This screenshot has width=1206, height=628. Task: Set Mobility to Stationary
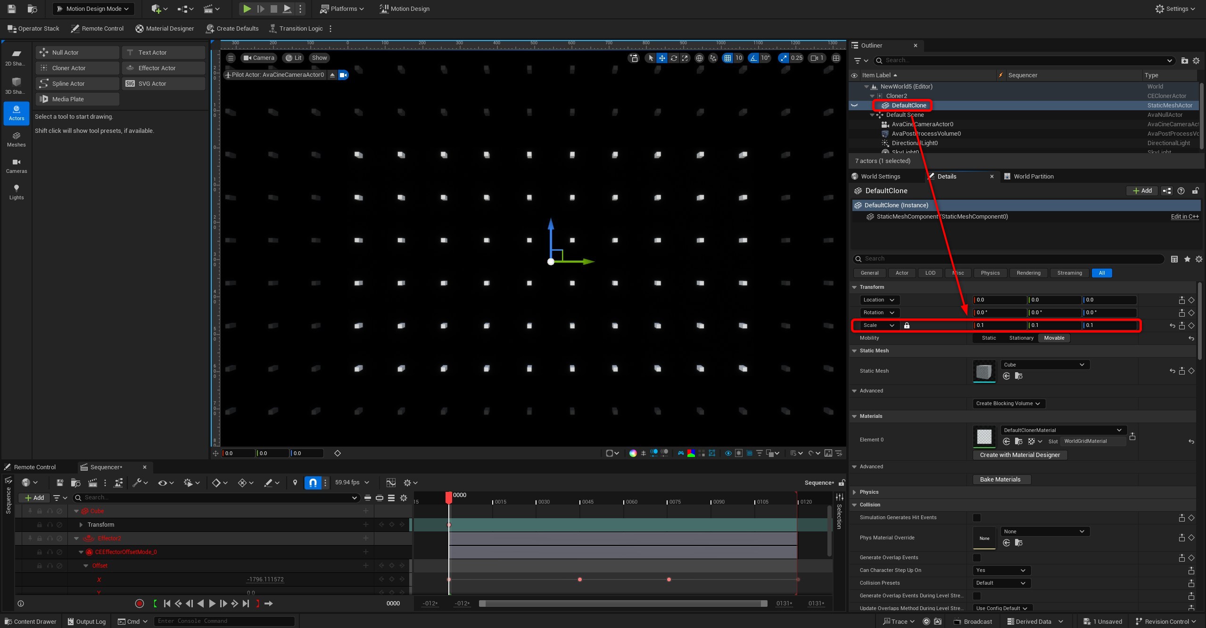pos(1021,338)
